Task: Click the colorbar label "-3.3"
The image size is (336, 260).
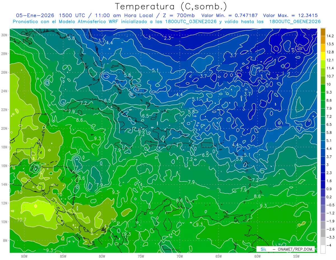Action: [330, 237]
